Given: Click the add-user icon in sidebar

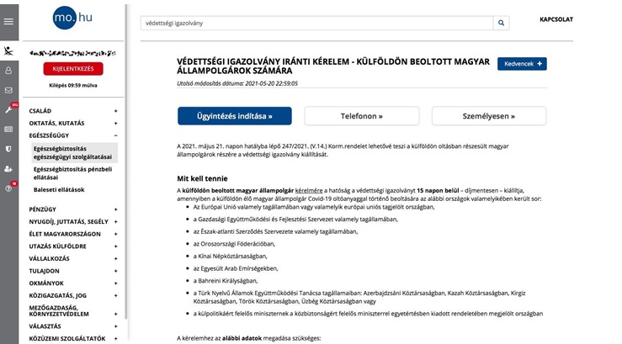Looking at the screenshot, I should coord(9,168).
